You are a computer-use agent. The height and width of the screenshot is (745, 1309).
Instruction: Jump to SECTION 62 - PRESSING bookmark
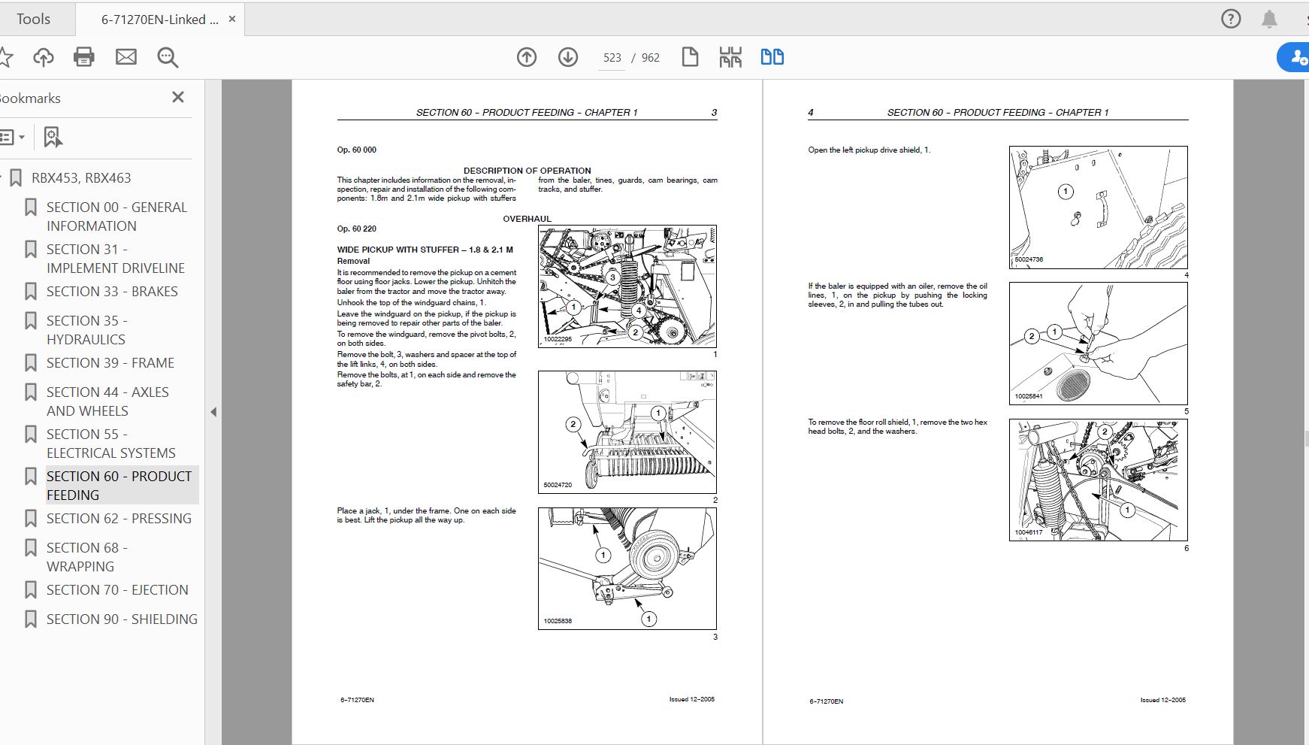[119, 519]
